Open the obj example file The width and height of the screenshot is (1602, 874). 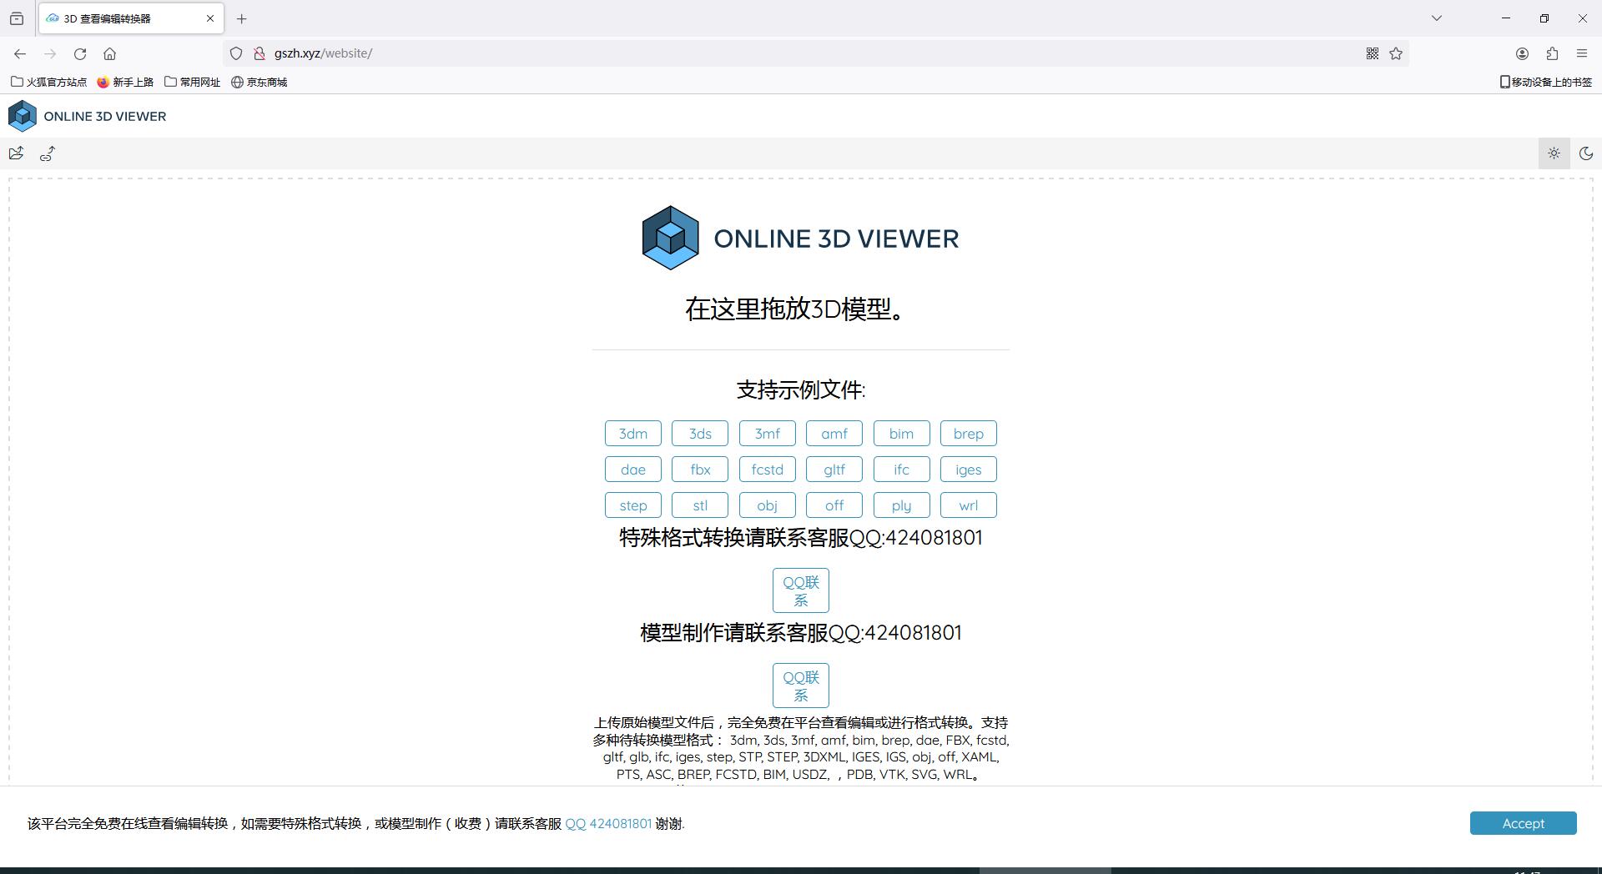(x=768, y=505)
